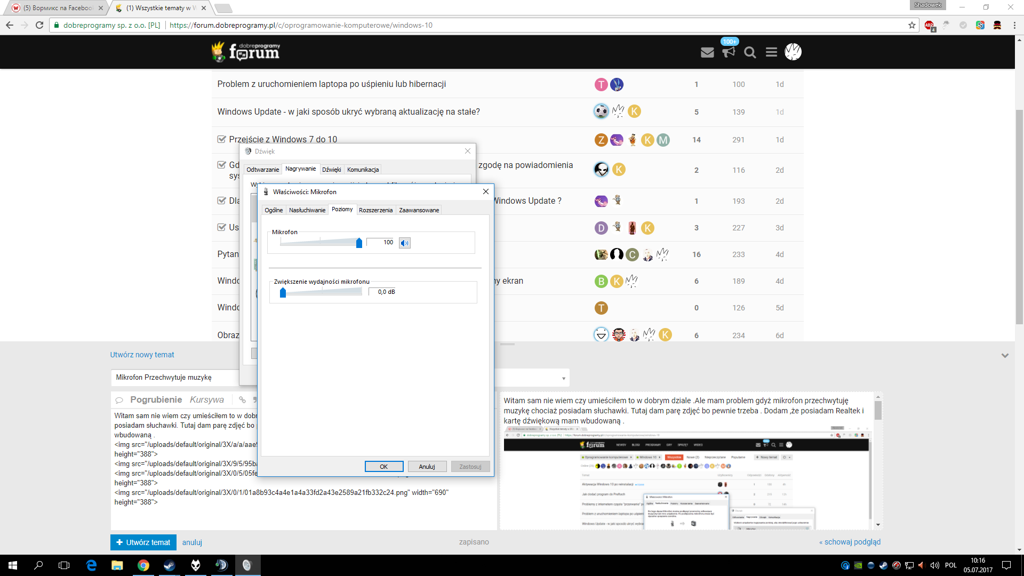Image resolution: width=1024 pixels, height=576 pixels.
Task: Bookmark page with the star icon
Action: 912,25
